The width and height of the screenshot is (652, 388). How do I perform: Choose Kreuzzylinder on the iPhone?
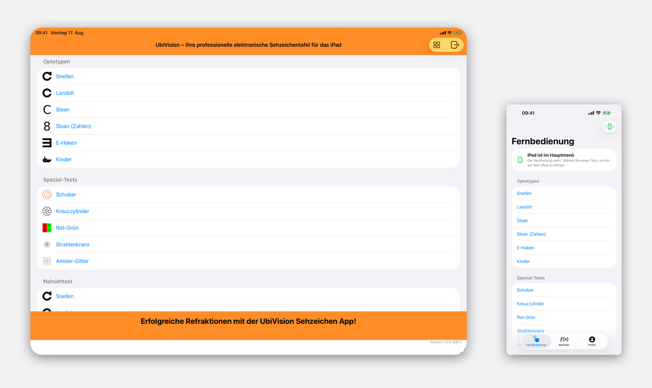point(564,304)
